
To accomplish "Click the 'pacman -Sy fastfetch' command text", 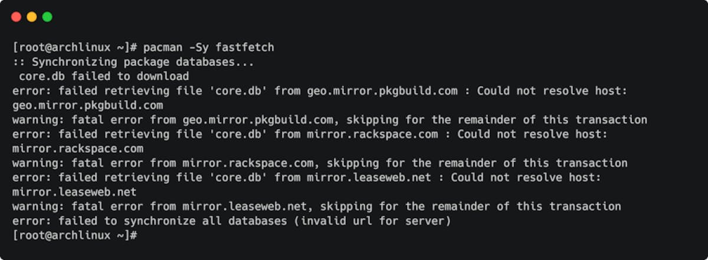I will click(x=209, y=47).
